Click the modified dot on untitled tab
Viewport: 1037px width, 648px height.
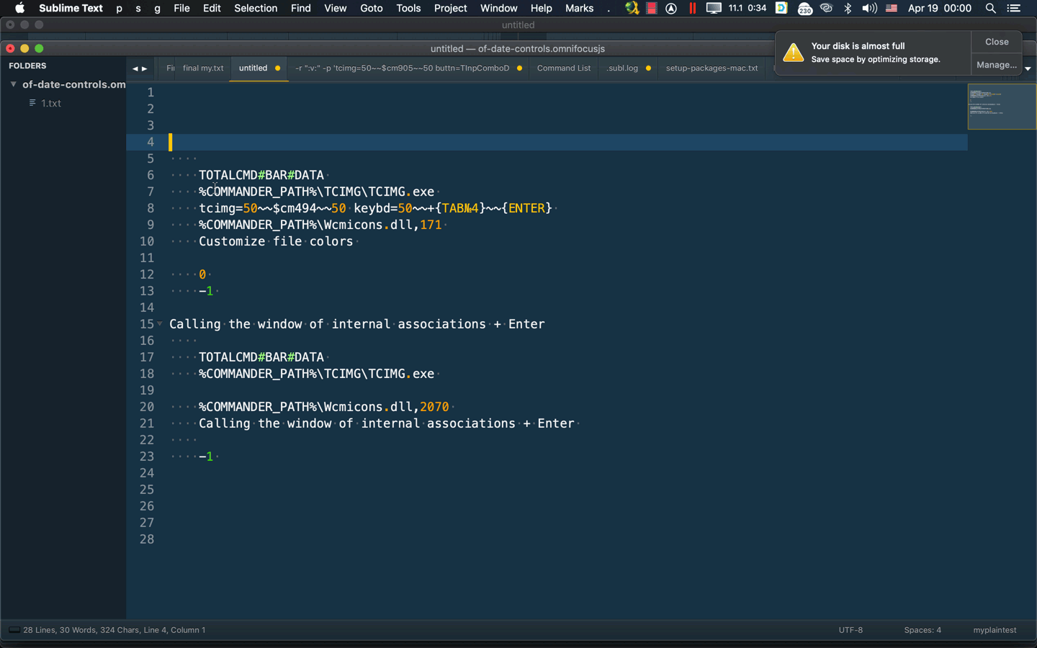pyautogui.click(x=277, y=68)
